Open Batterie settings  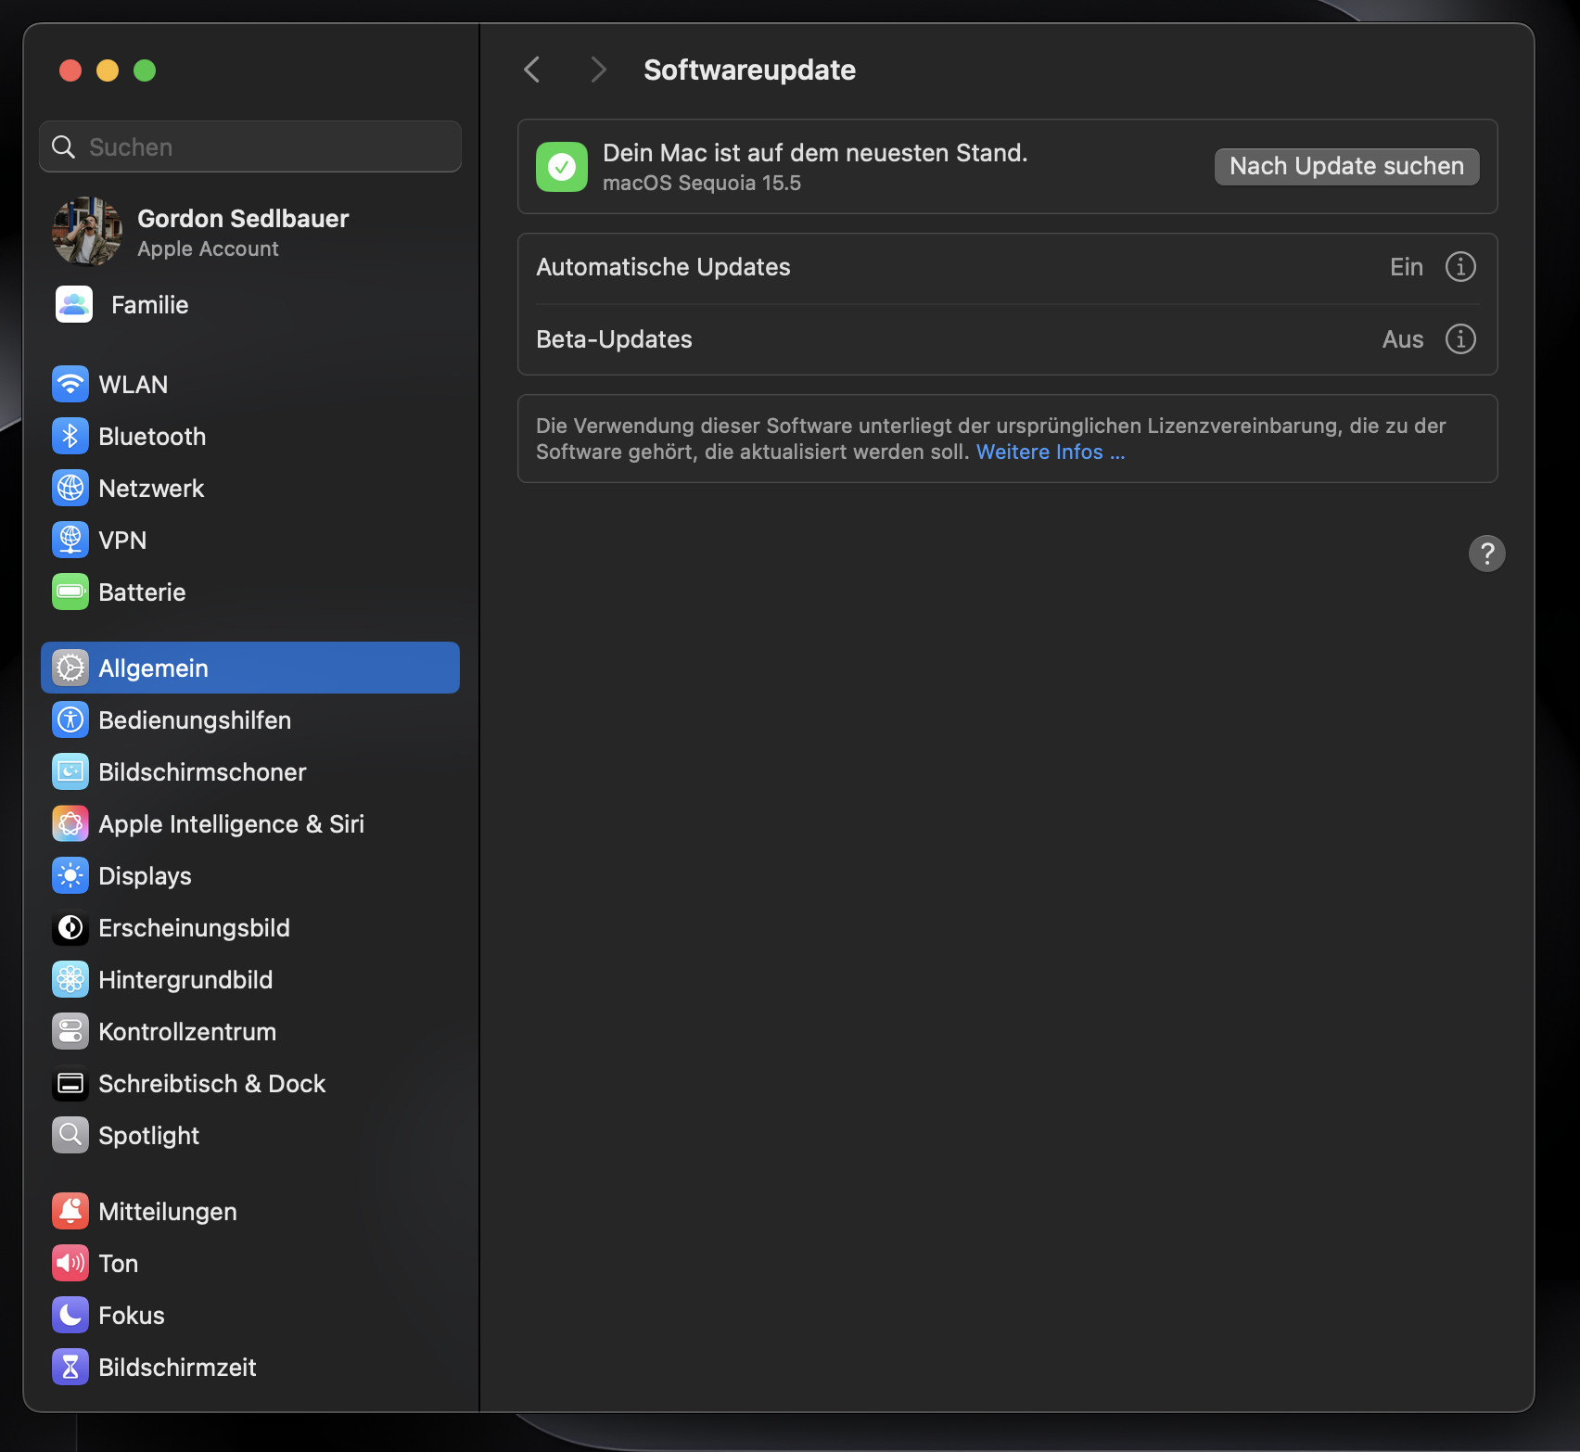tap(141, 592)
